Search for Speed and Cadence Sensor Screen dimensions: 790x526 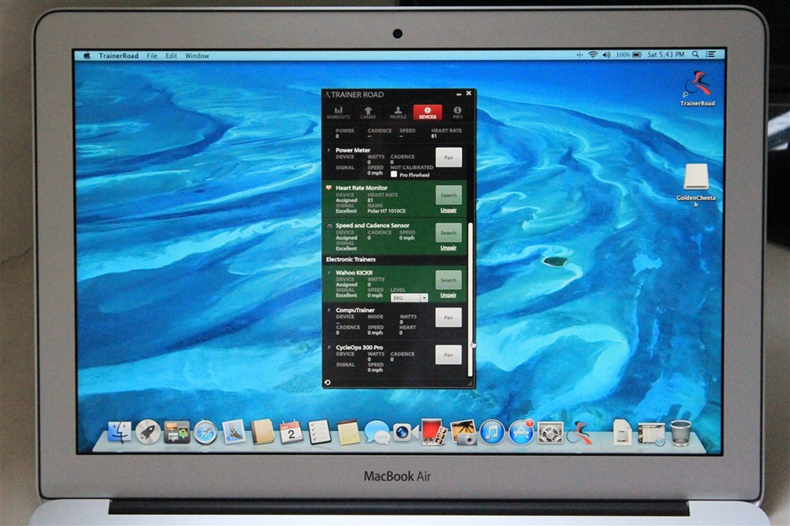448,233
